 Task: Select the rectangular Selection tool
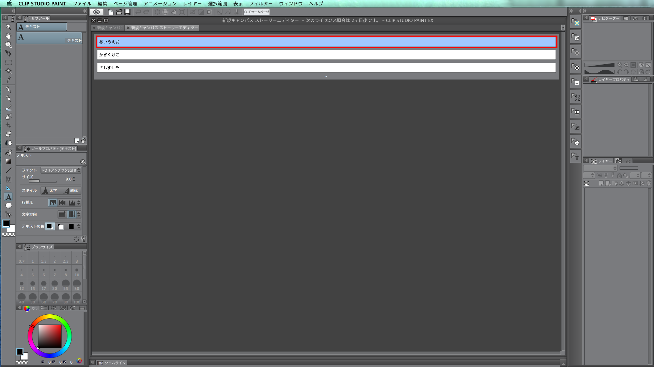9,63
